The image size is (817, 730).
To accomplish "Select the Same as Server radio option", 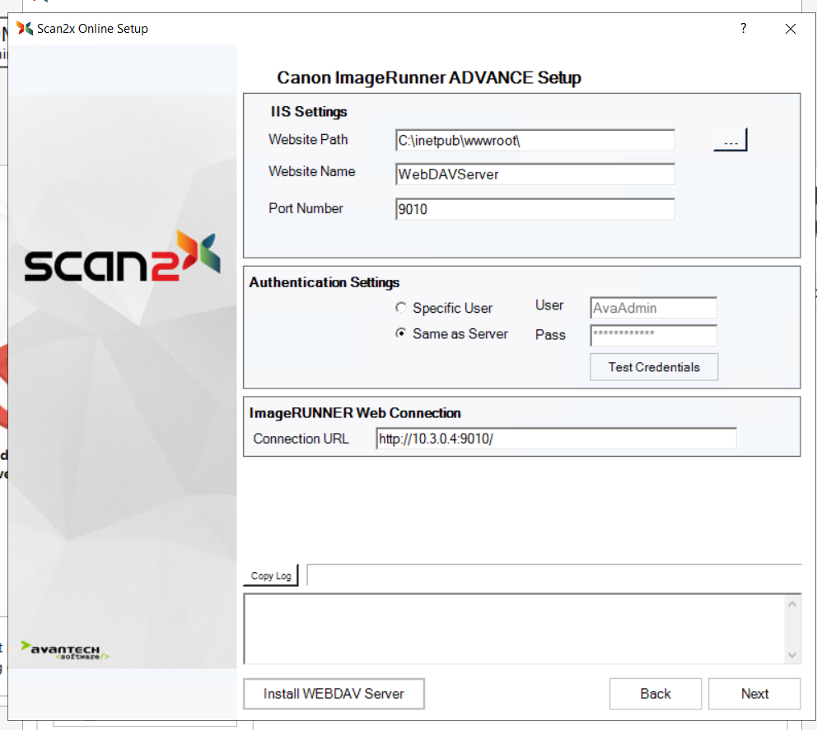I will pos(401,334).
